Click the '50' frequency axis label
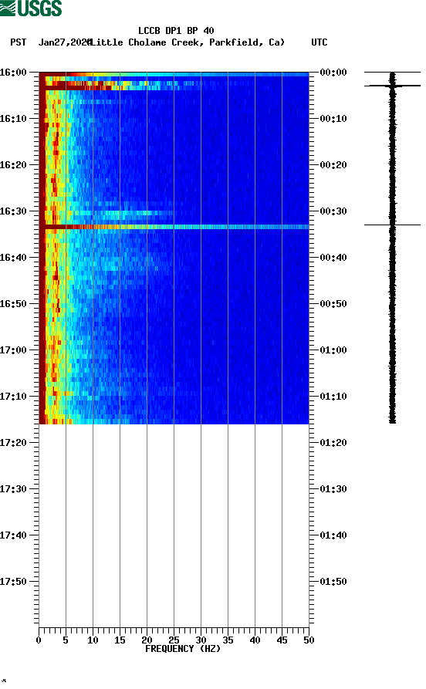This screenshot has width=426, height=689. 309,640
